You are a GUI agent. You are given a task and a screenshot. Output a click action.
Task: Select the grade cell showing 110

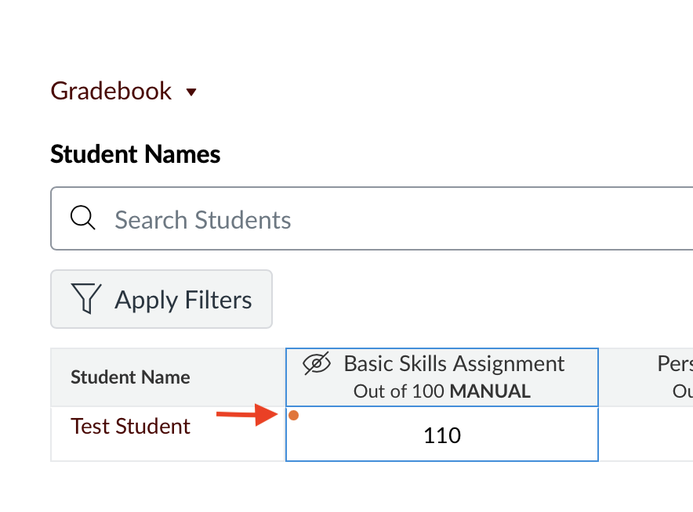click(441, 434)
